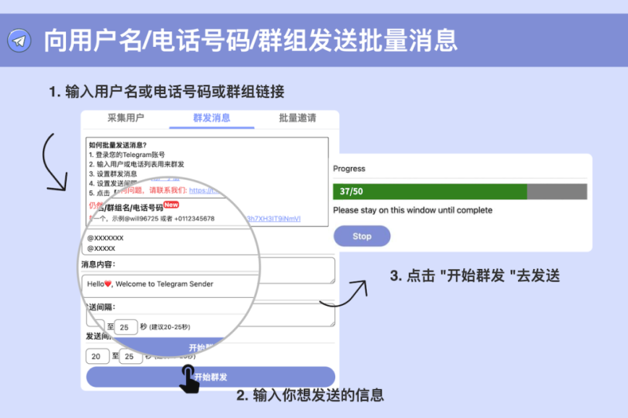Click the @xxxxx username line
The height and width of the screenshot is (418, 628).
[101, 248]
